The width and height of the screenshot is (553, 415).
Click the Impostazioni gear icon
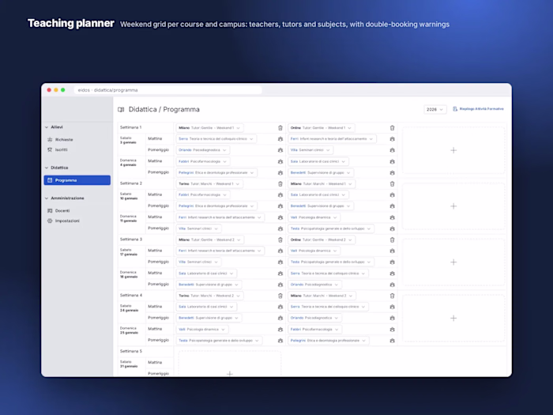50,221
